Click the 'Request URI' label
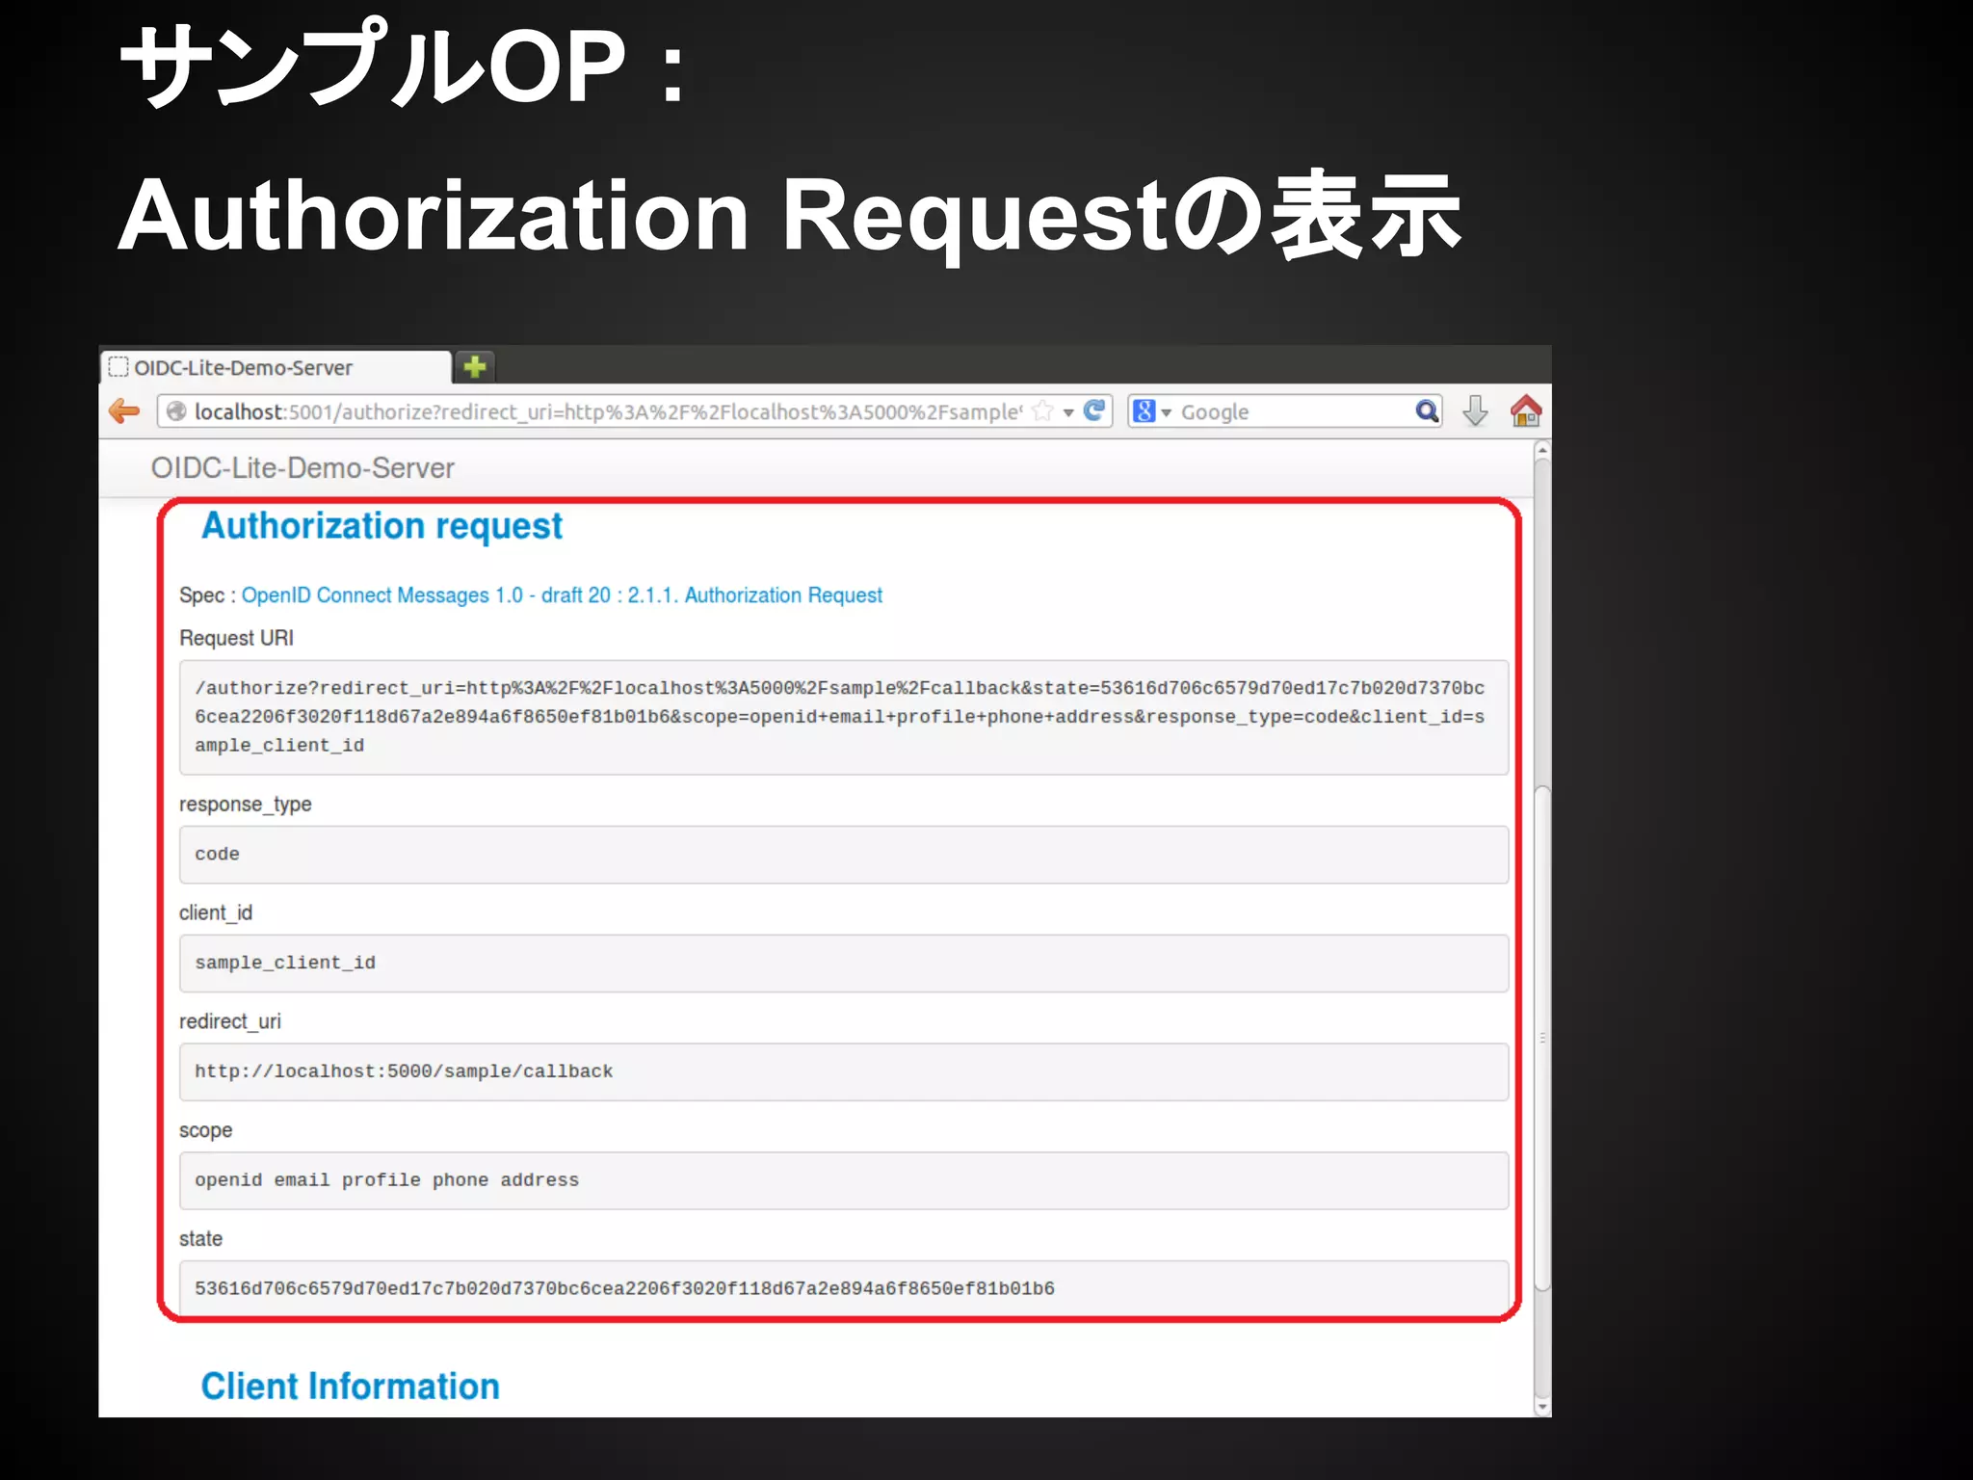The image size is (1973, 1480). click(x=236, y=638)
